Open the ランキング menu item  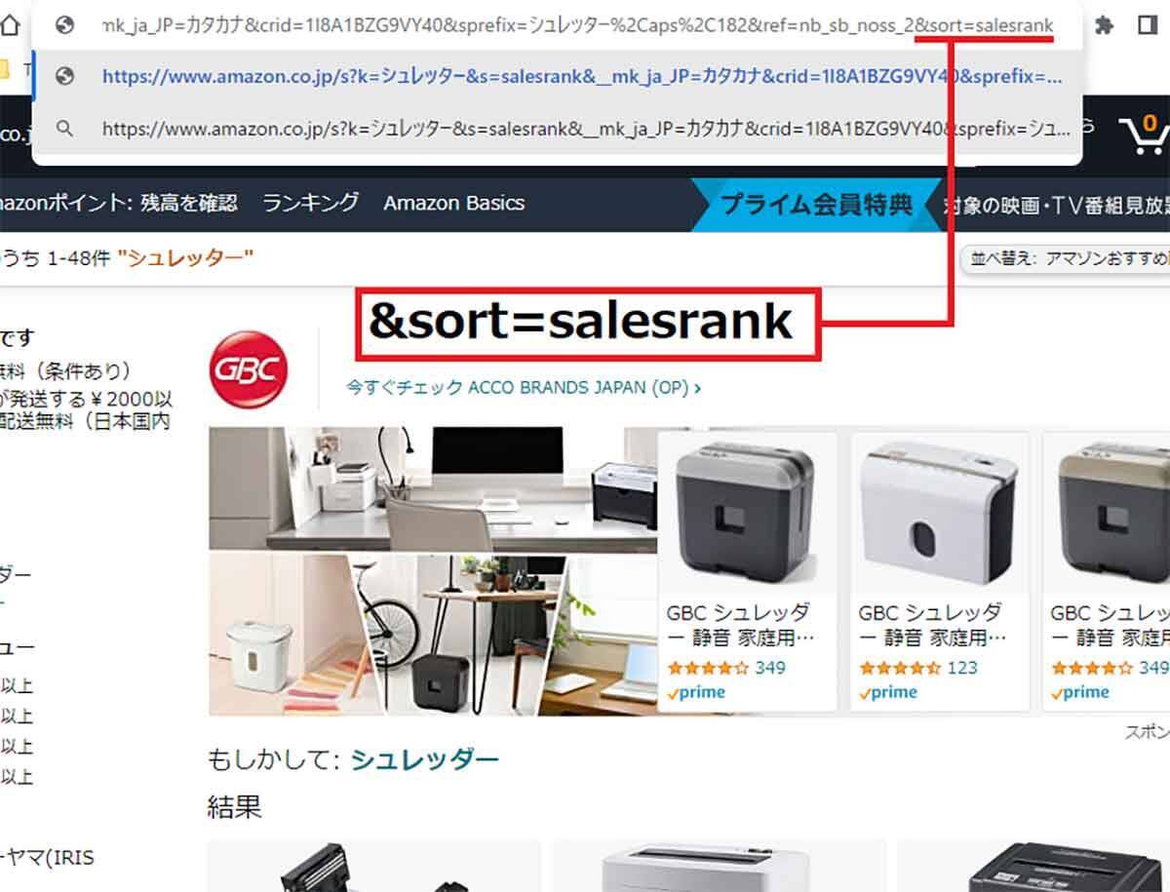coord(310,203)
